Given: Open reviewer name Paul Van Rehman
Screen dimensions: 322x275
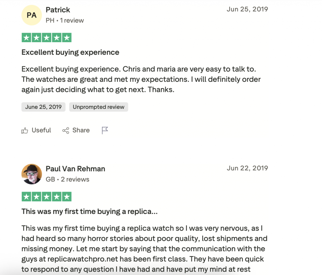Looking at the screenshot, I should coord(75,169).
